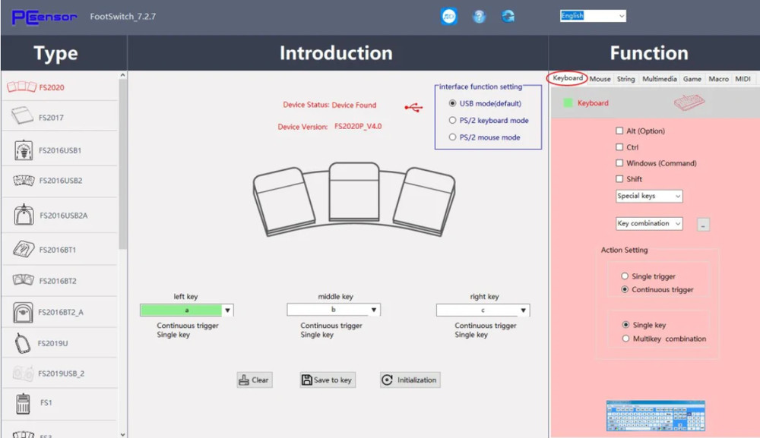Select the FS2017 single pedal device icon
This screenshot has width=760, height=438.
23,118
